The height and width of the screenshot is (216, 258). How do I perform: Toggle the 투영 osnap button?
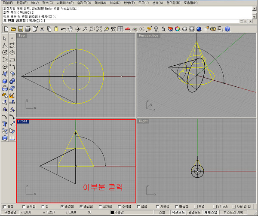click(196, 207)
